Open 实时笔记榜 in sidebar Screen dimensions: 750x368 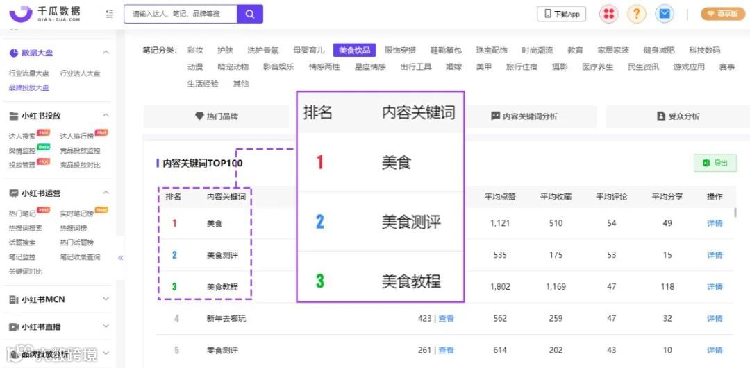pyautogui.click(x=76, y=214)
